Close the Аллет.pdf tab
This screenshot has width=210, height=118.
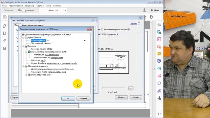(66, 10)
